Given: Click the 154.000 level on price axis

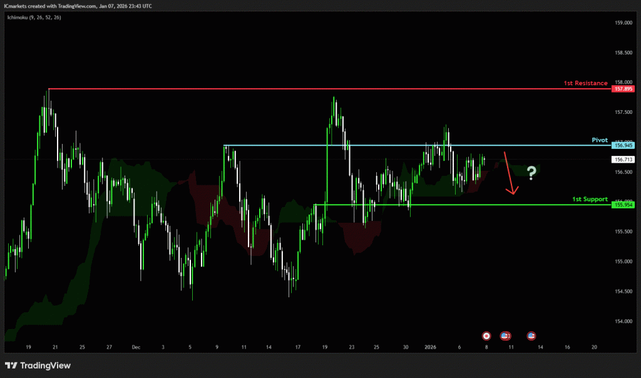Looking at the screenshot, I should 622,321.
